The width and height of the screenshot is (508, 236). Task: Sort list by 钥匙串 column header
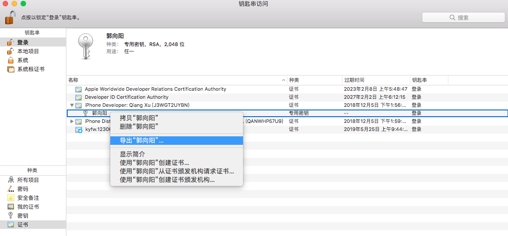tap(429, 80)
